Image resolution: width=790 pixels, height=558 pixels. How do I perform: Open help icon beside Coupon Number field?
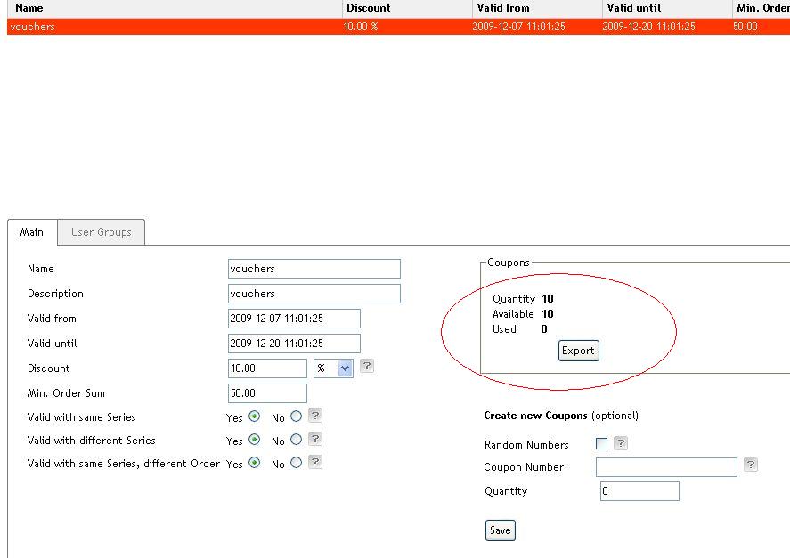(751, 465)
